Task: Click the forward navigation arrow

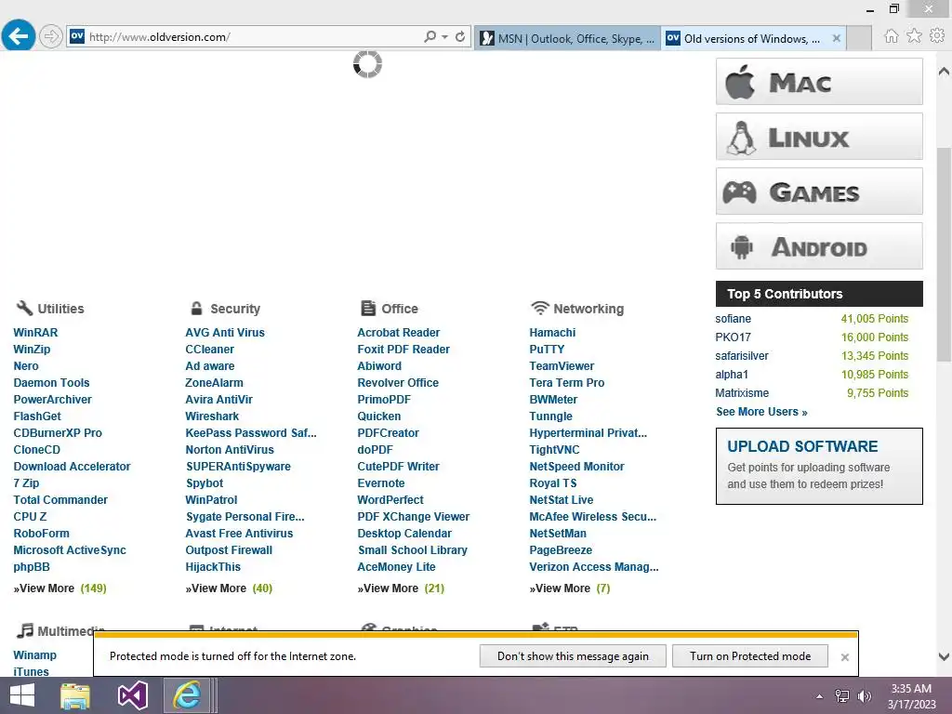Action: coord(51,36)
